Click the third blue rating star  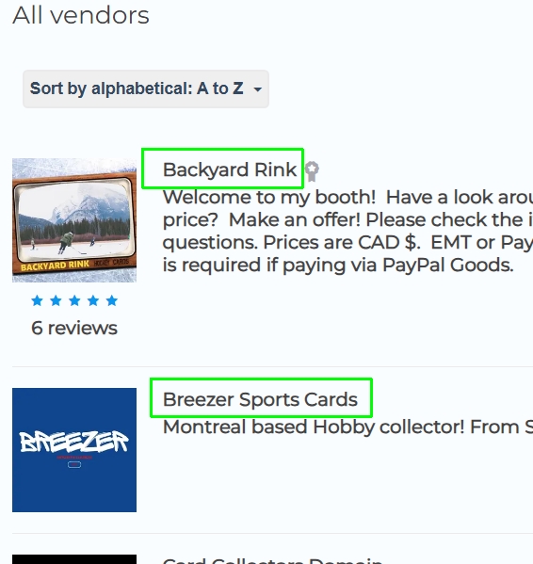click(74, 300)
